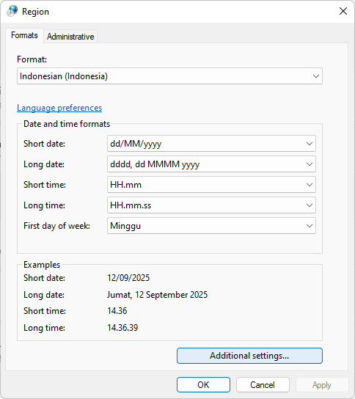Close the Region dialog window
The image size is (355, 399).
point(343,11)
